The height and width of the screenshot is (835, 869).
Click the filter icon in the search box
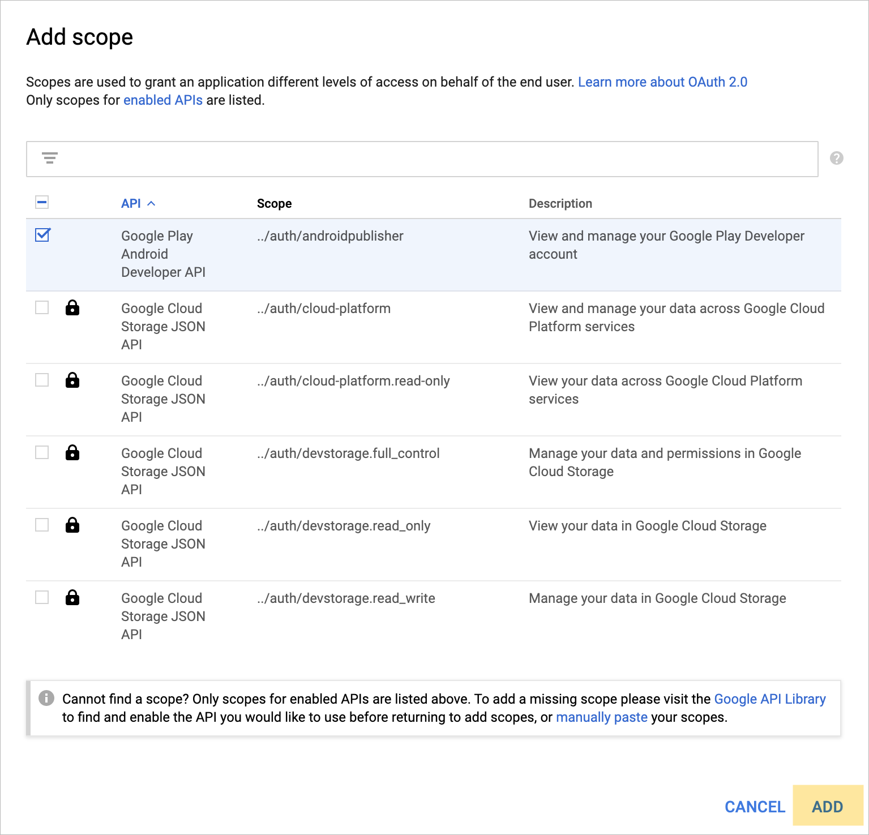point(50,159)
